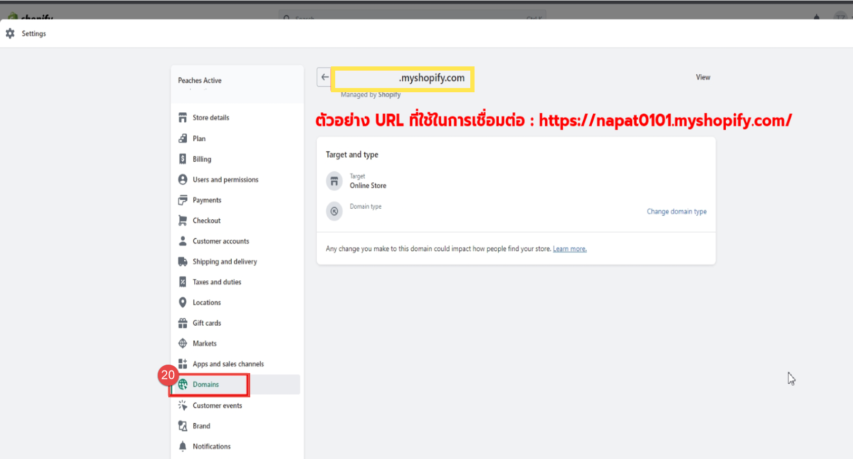853x459 pixels.
Task: Click the Peaches Active store name
Action: 200,80
